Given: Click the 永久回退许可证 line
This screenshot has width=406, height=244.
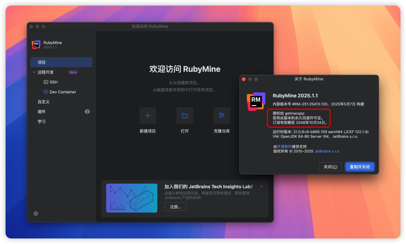Looking at the screenshot, I should pyautogui.click(x=298, y=118).
